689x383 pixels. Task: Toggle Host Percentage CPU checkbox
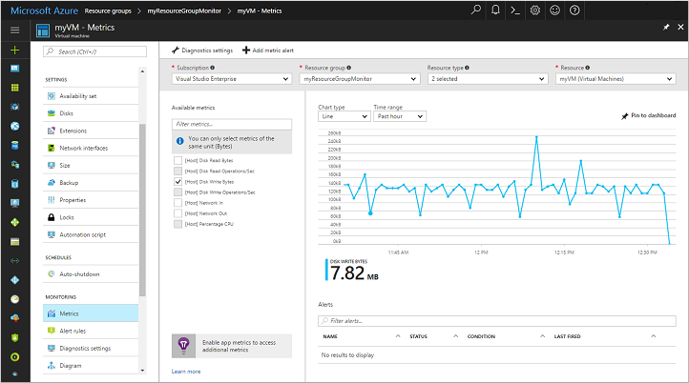point(177,224)
